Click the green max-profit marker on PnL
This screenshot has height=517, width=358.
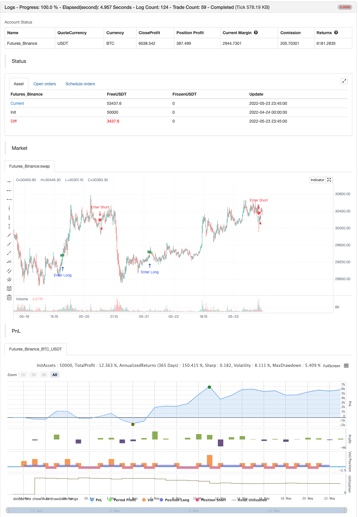coord(209,387)
